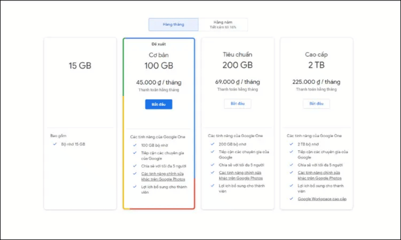Click the checkmark next to Bộ nhớ 15 GB

[x=55, y=144]
